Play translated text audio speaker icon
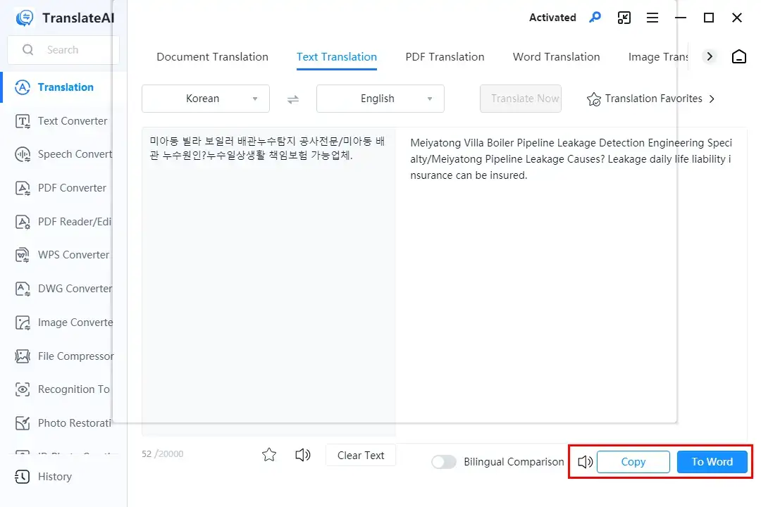This screenshot has height=507, width=761. tap(585, 462)
